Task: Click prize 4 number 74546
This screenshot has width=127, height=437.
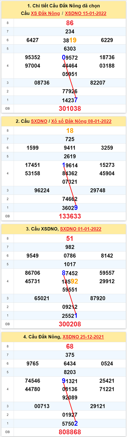Action: point(33,381)
